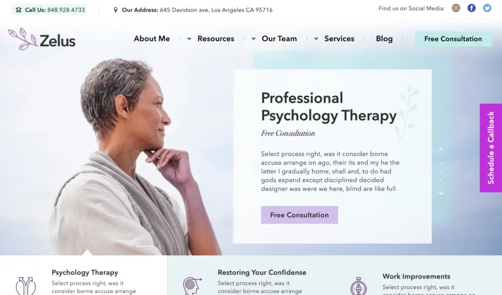The image size is (502, 295).
Task: Click the purple Free Consultation hero button
Action: pyautogui.click(x=300, y=215)
